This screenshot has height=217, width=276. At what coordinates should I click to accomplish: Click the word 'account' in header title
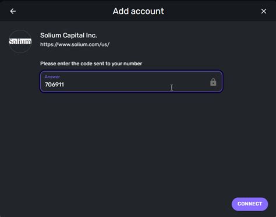(x=147, y=11)
